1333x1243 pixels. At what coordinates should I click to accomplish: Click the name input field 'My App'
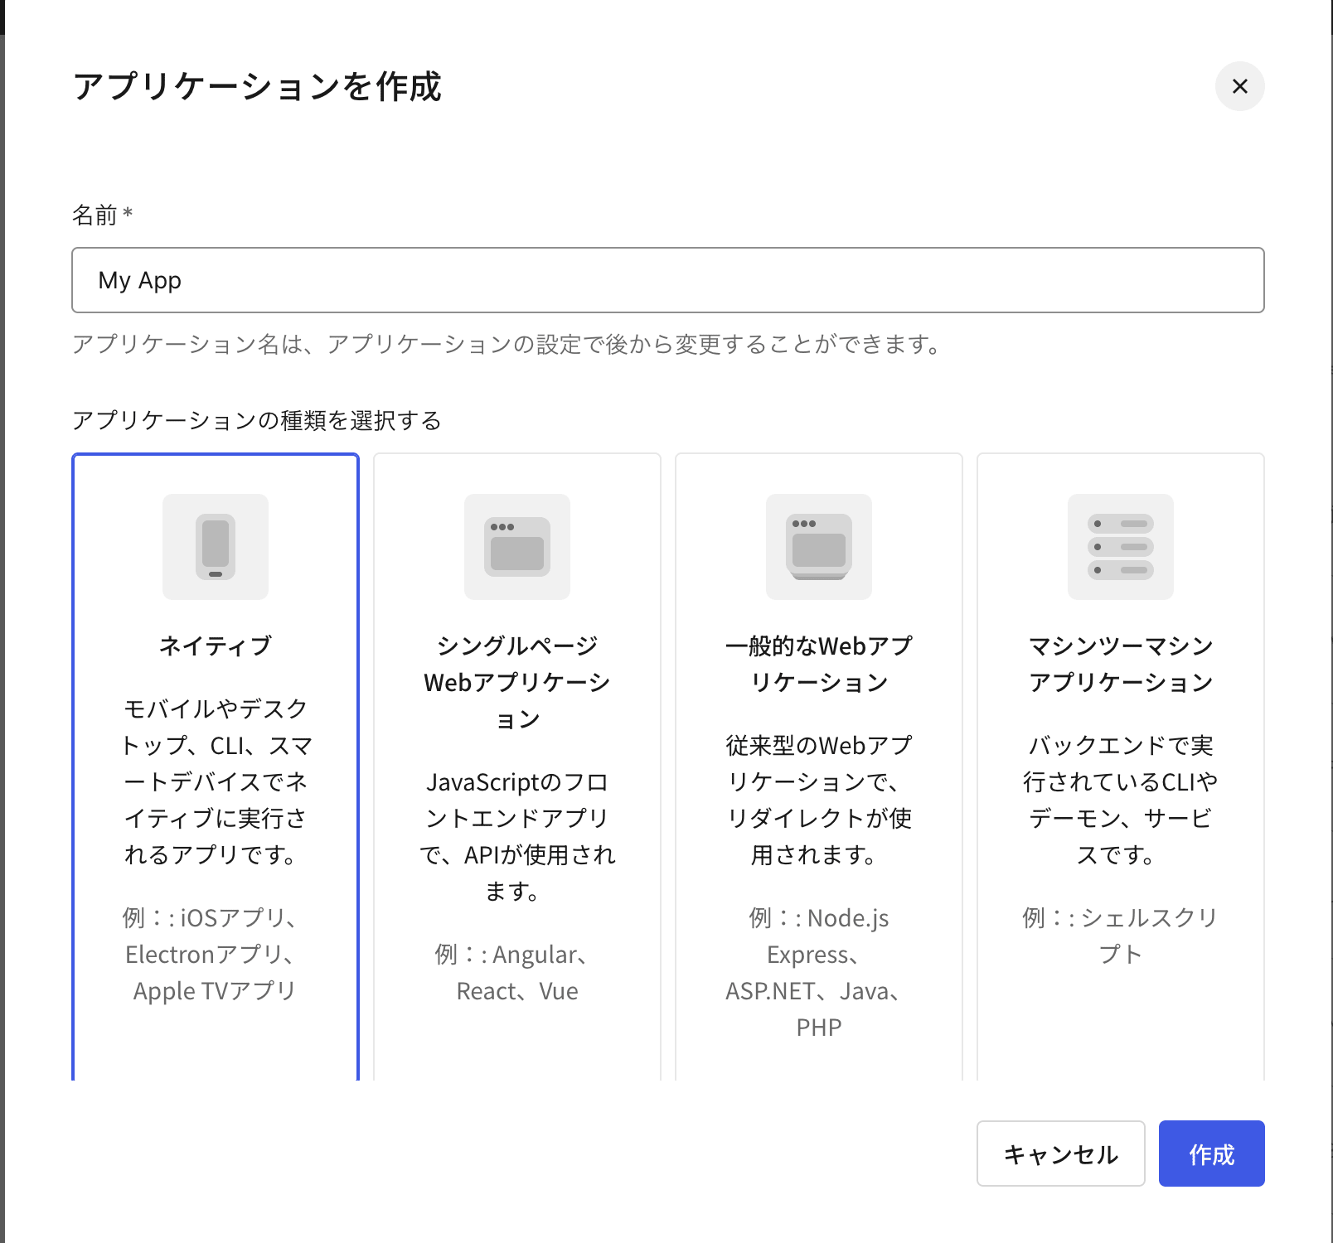[668, 280]
